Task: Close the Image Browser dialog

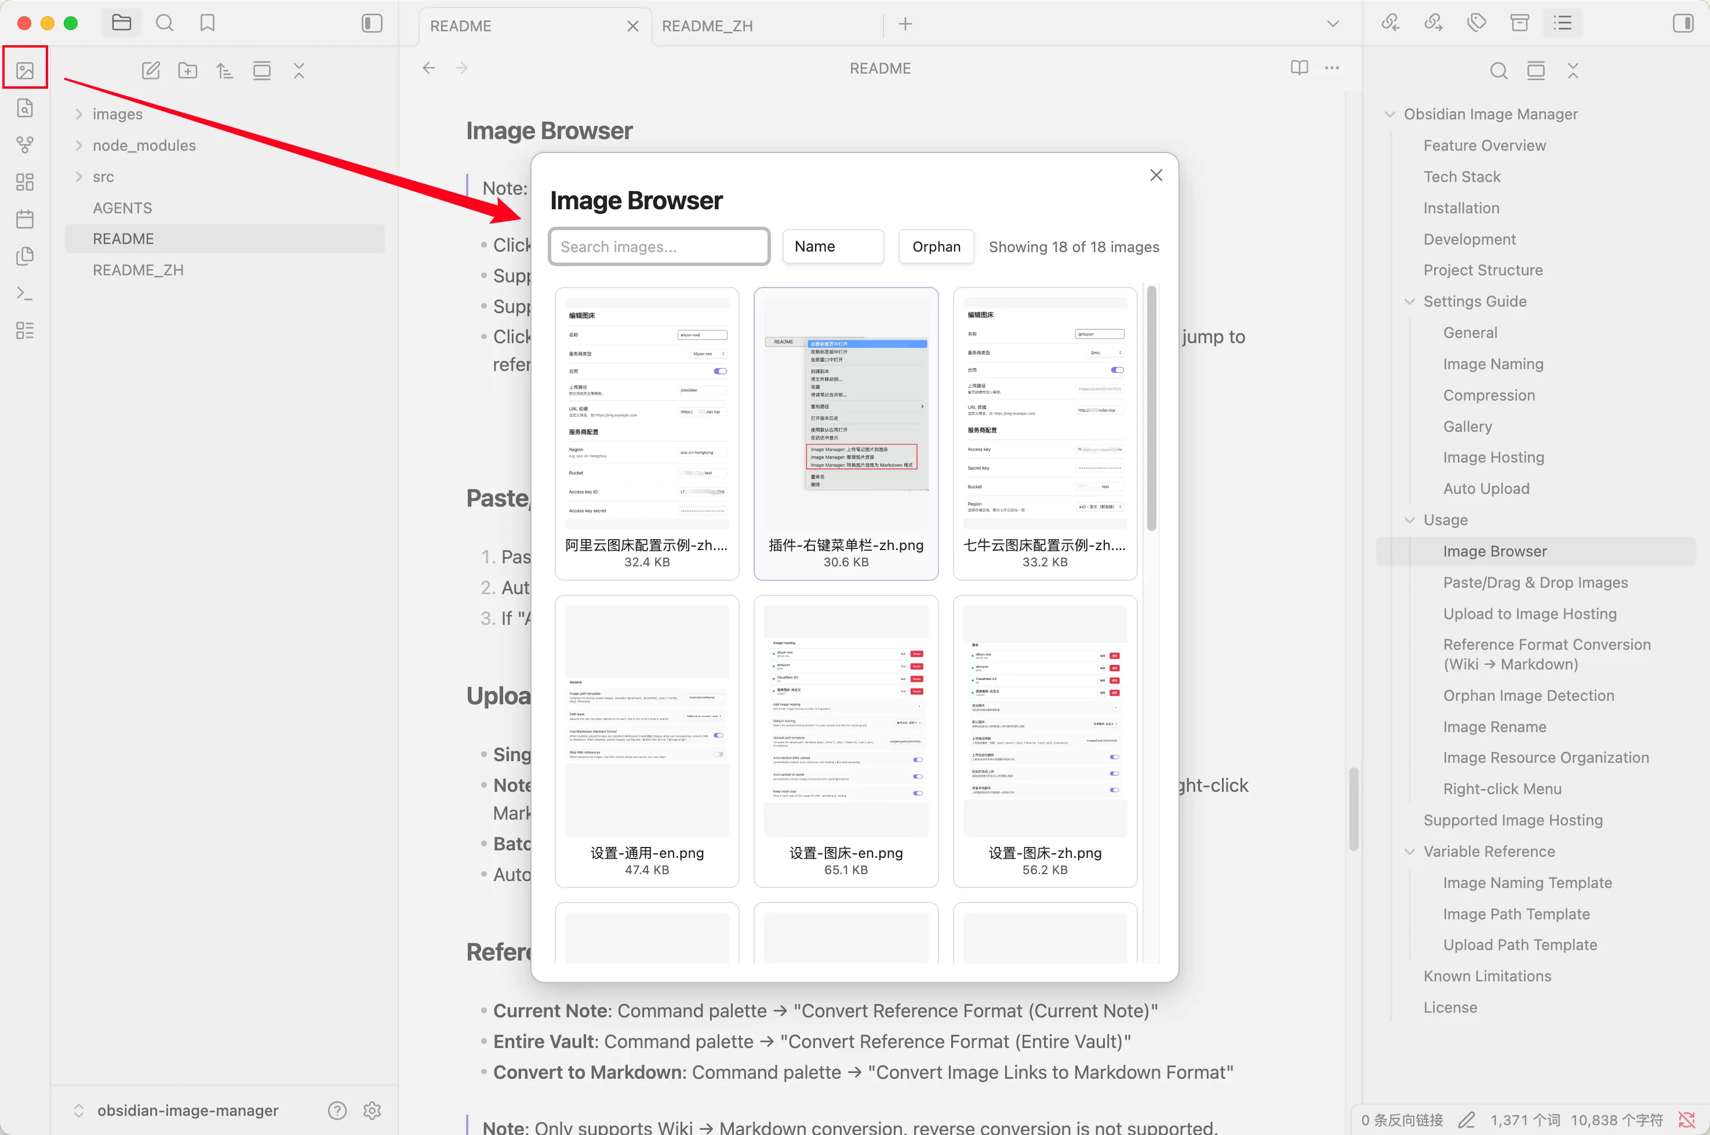Action: [1156, 176]
